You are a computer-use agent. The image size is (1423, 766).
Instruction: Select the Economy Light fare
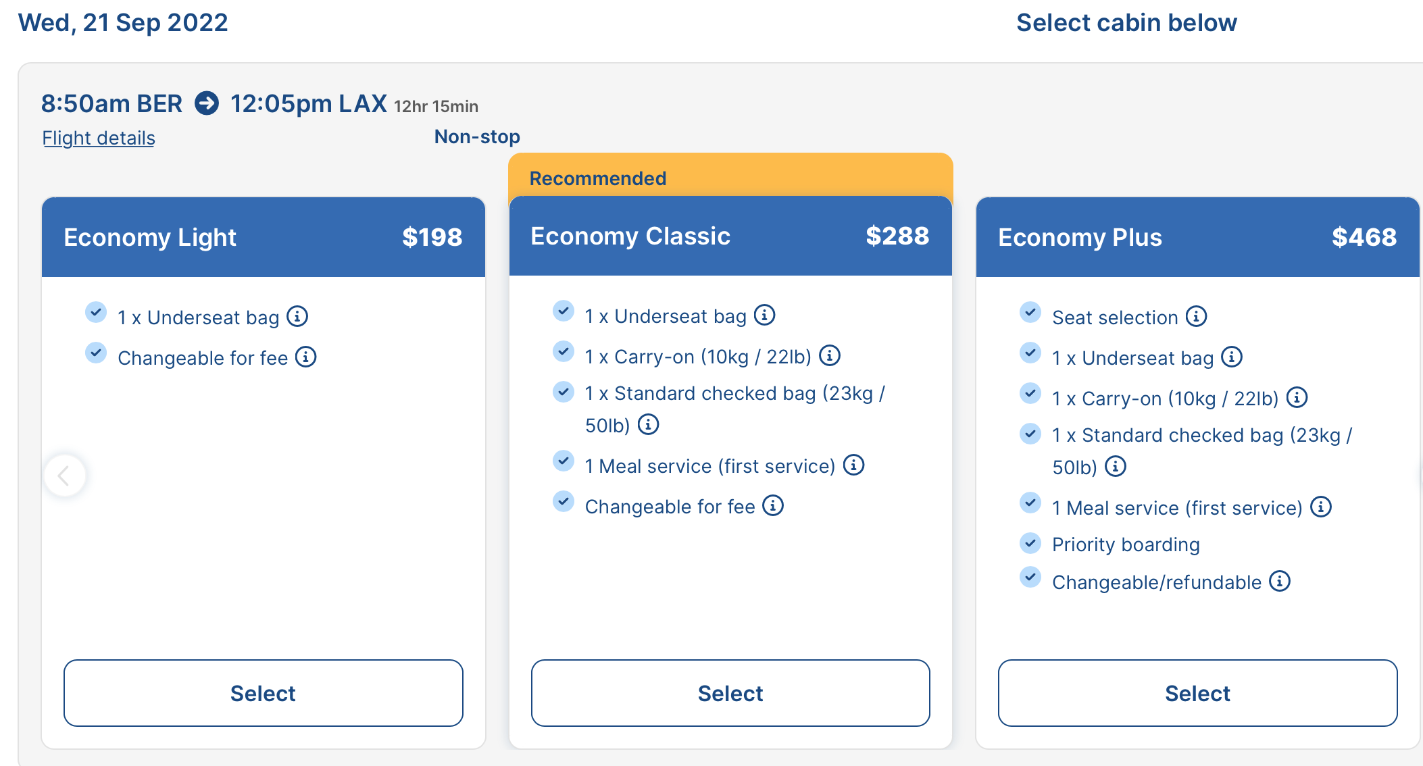[x=264, y=693]
